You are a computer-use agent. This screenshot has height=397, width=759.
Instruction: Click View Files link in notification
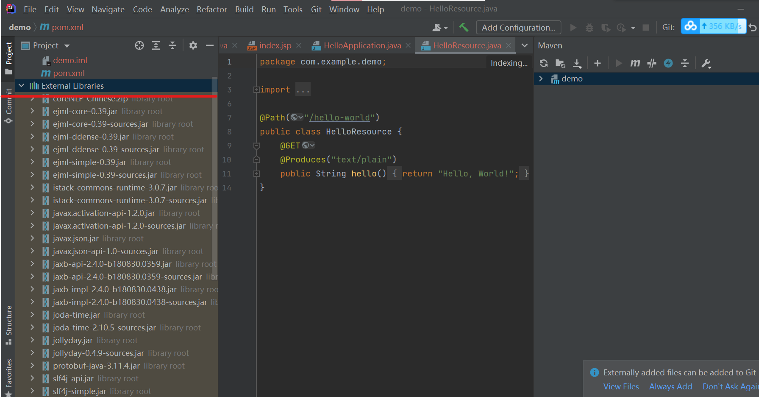tap(621, 386)
